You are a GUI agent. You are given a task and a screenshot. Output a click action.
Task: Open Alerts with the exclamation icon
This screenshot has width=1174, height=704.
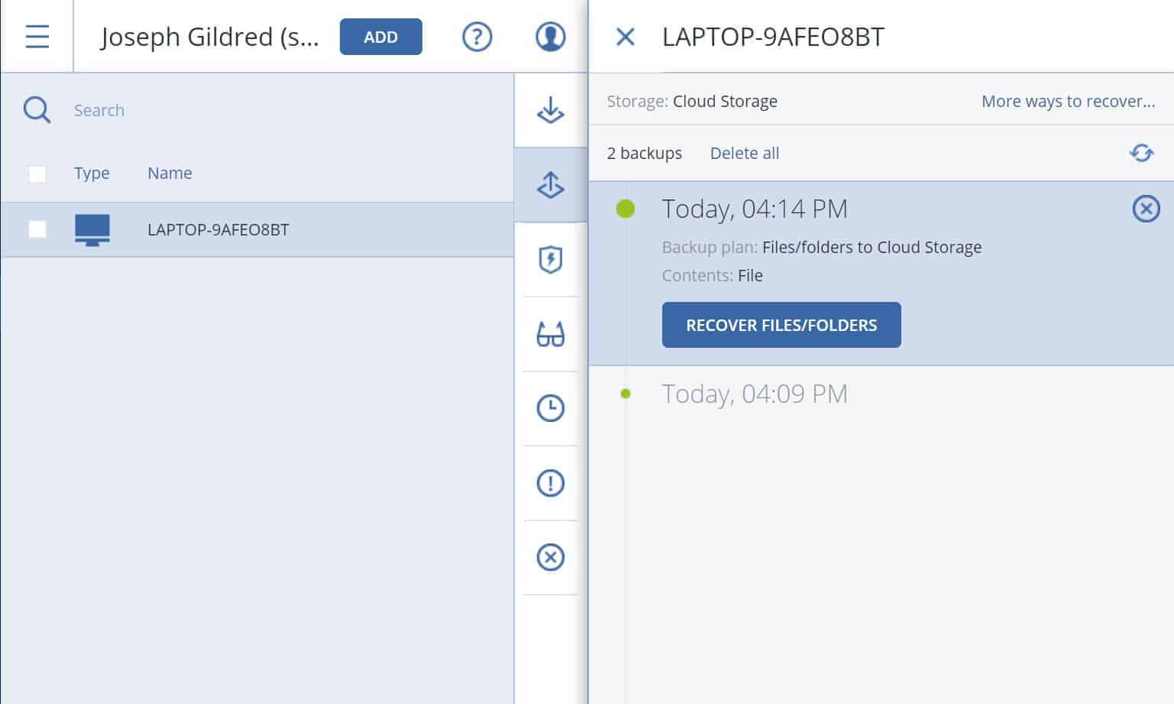(549, 482)
